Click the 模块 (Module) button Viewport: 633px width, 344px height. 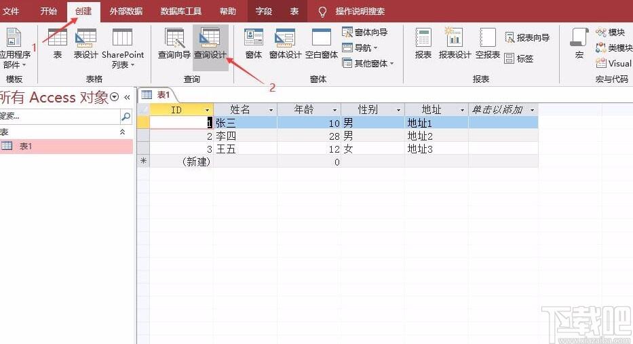[x=611, y=32]
